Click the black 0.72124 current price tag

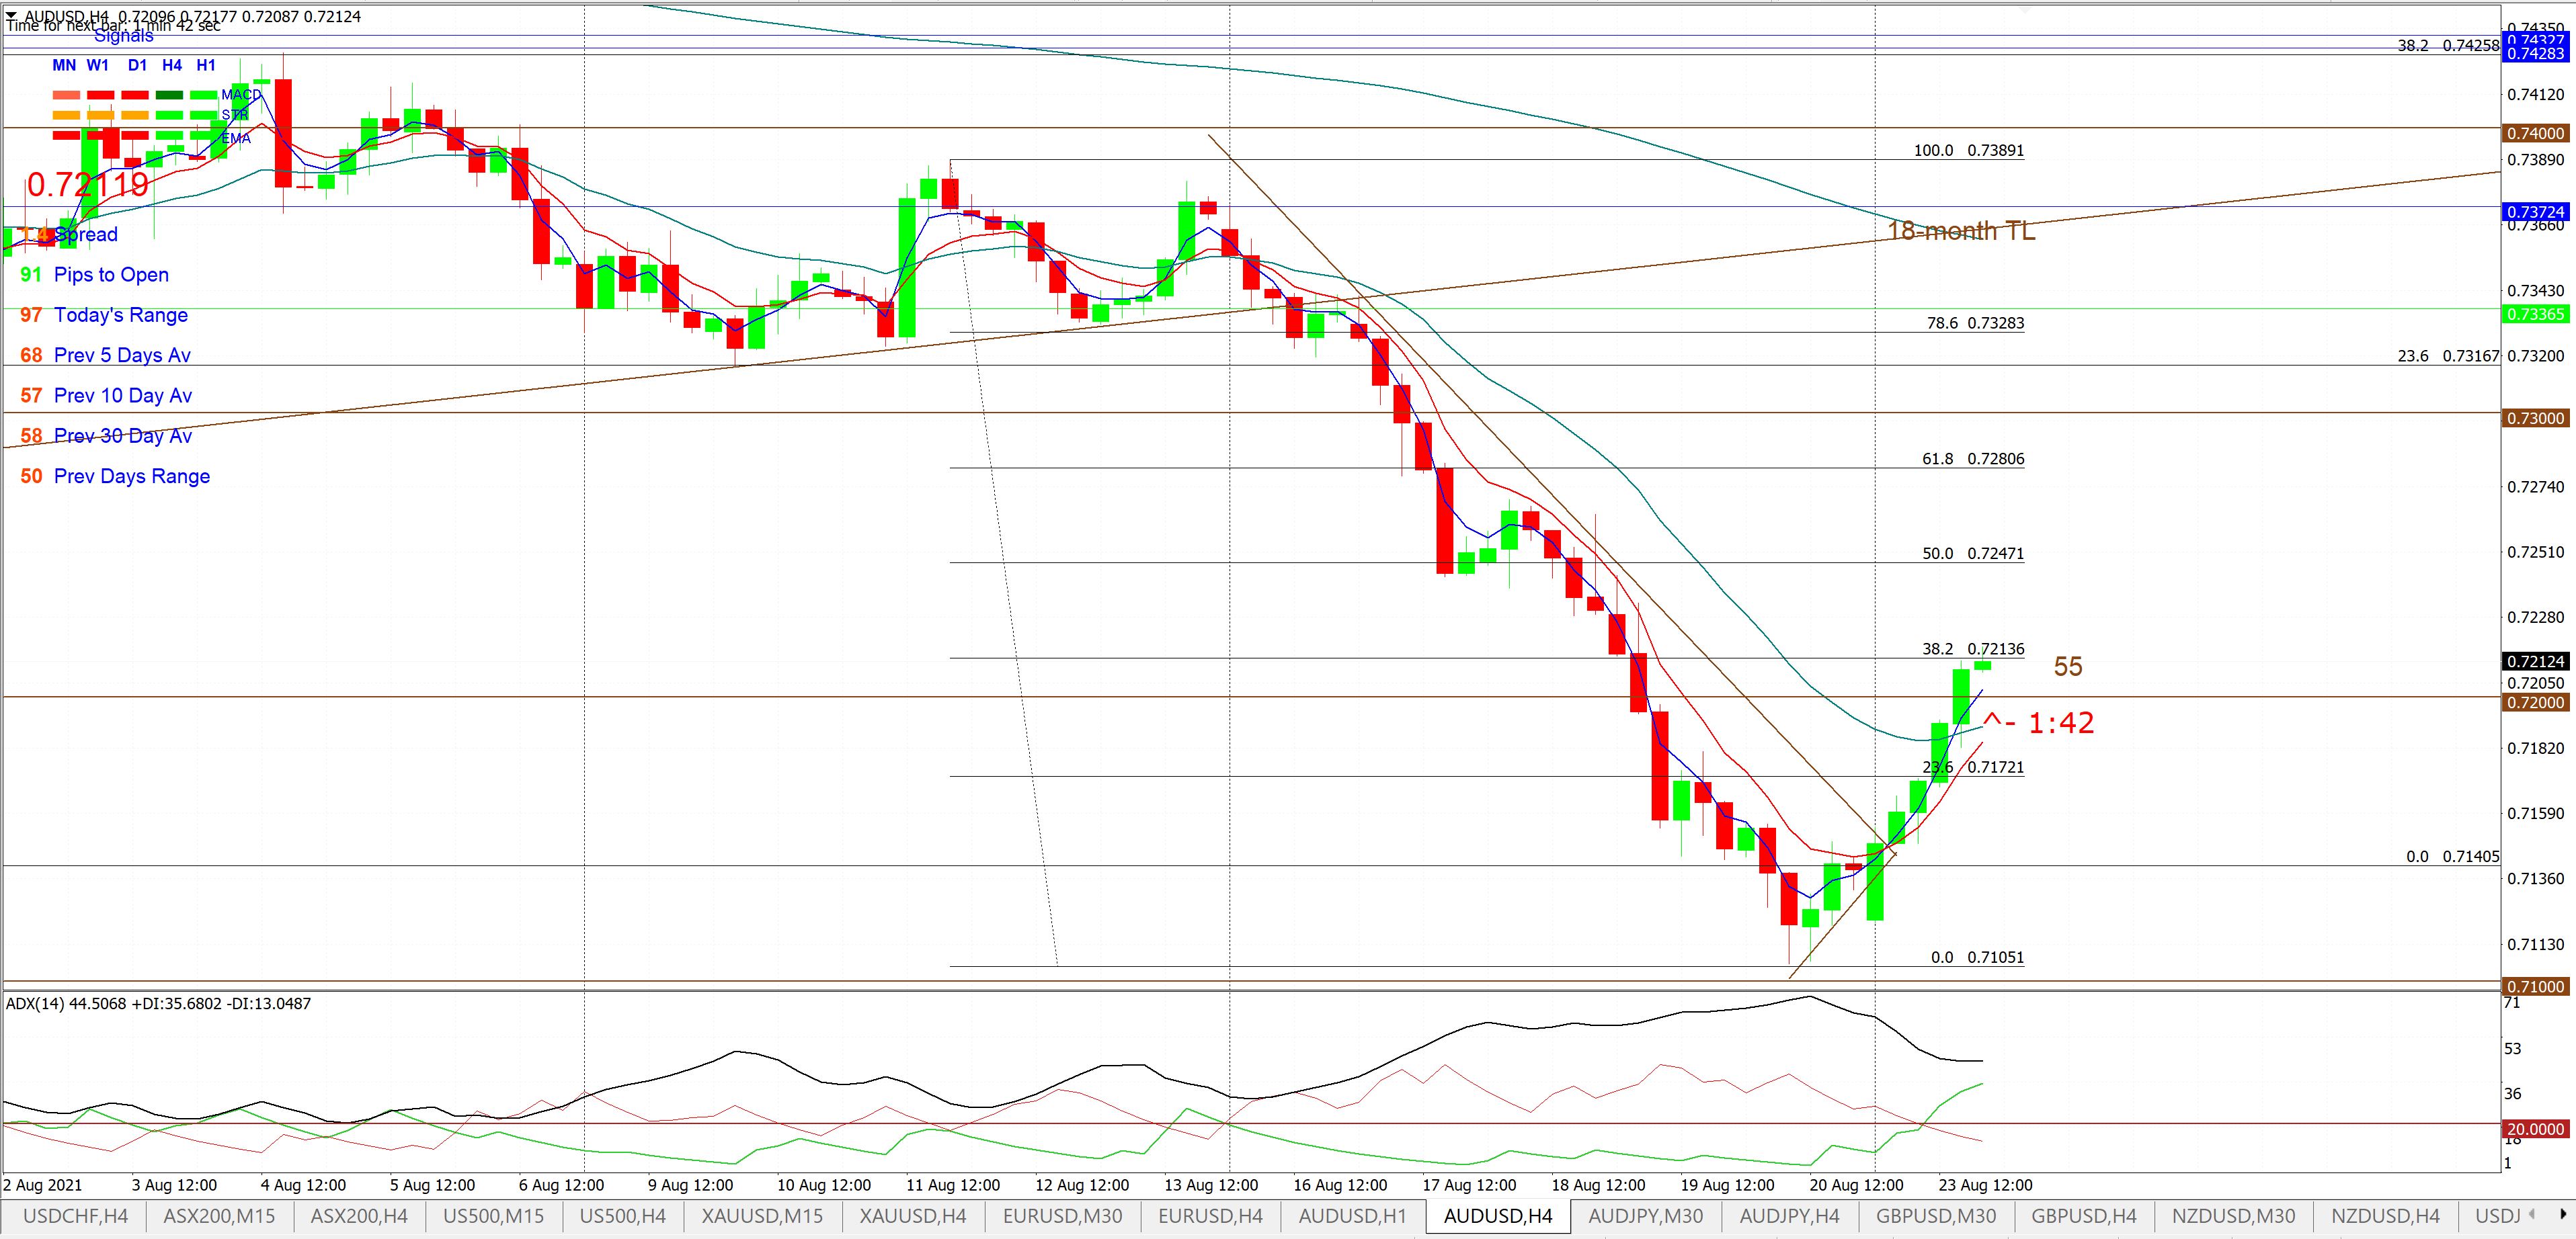2537,661
